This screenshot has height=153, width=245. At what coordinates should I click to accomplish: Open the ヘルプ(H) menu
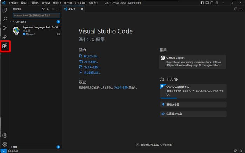pos(94,3)
